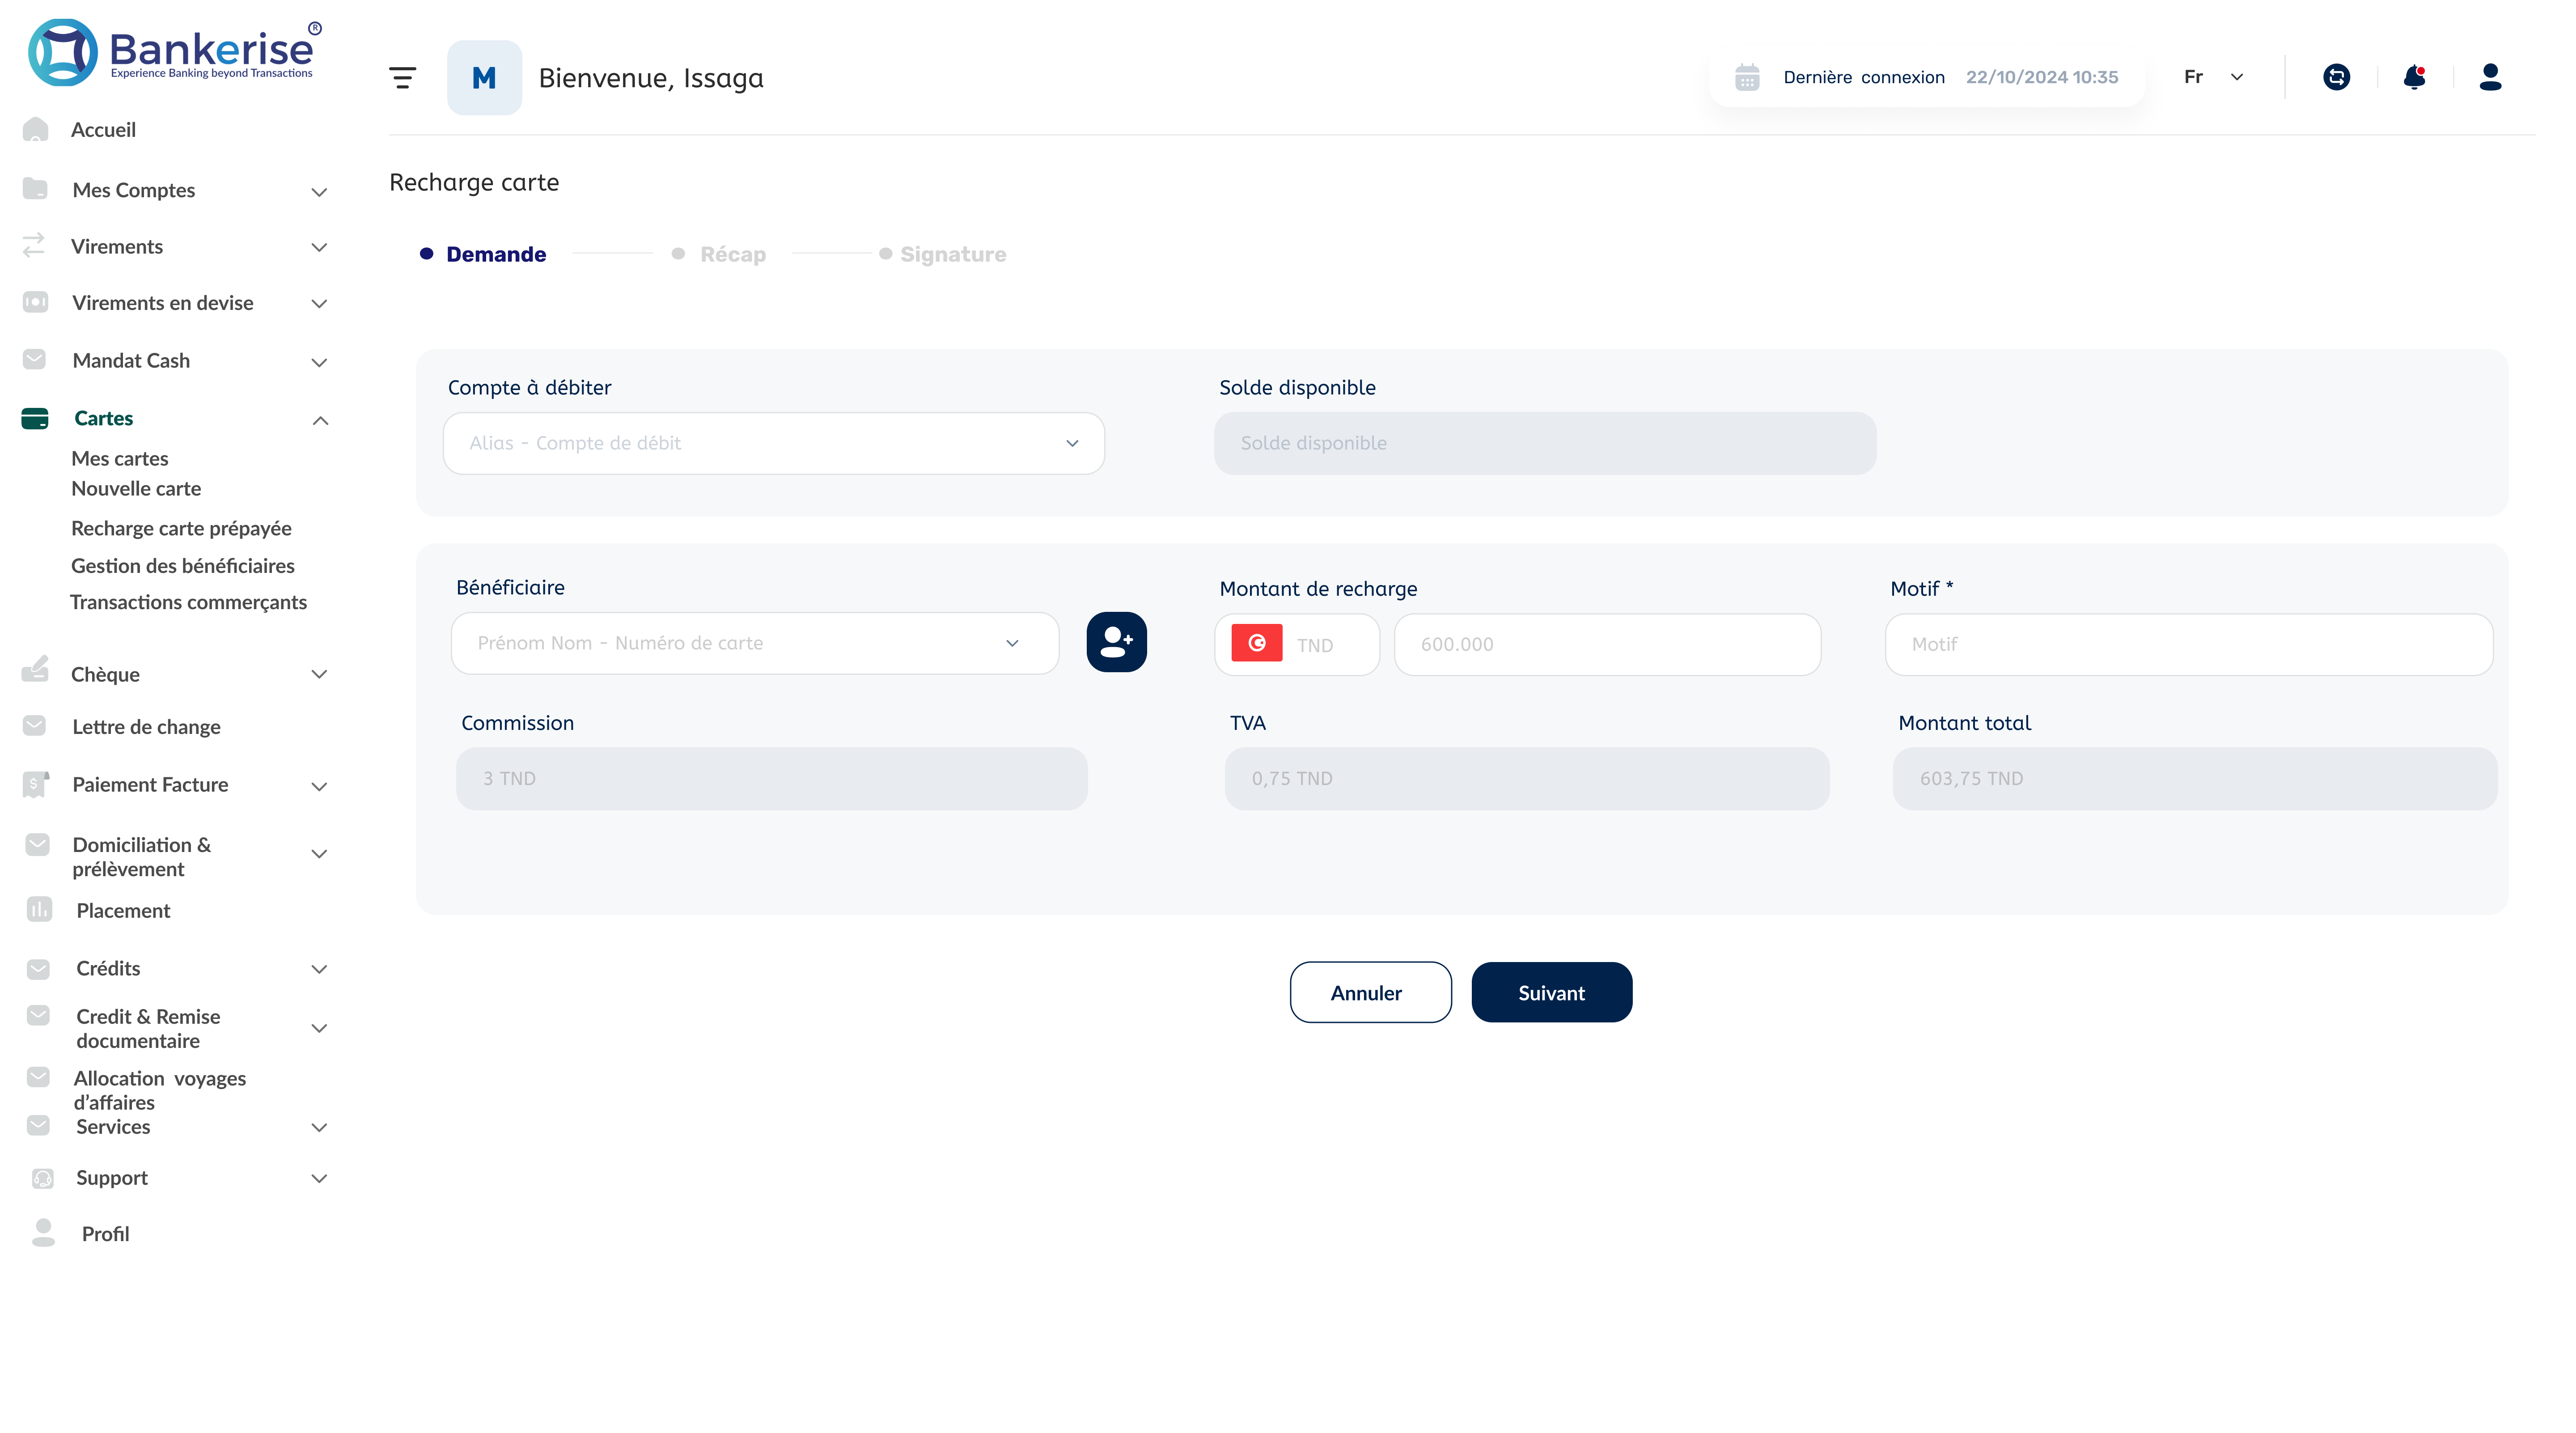2576x1433 pixels.
Task: Select the Demande step
Action: (x=483, y=254)
